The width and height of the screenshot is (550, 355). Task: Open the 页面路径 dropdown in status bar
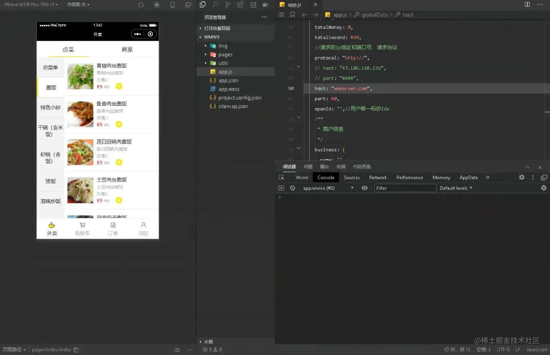tap(14, 350)
